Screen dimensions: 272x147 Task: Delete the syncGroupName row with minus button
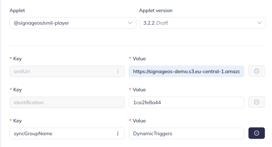pos(256,133)
